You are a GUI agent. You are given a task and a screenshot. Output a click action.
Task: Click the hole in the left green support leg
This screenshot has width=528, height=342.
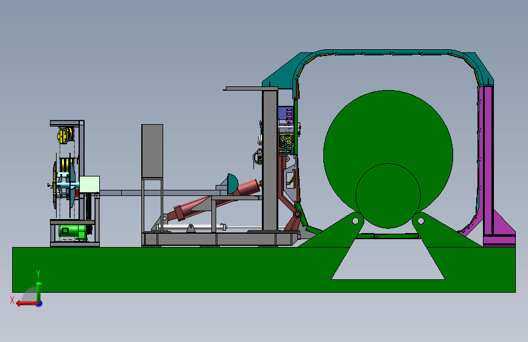356,221
